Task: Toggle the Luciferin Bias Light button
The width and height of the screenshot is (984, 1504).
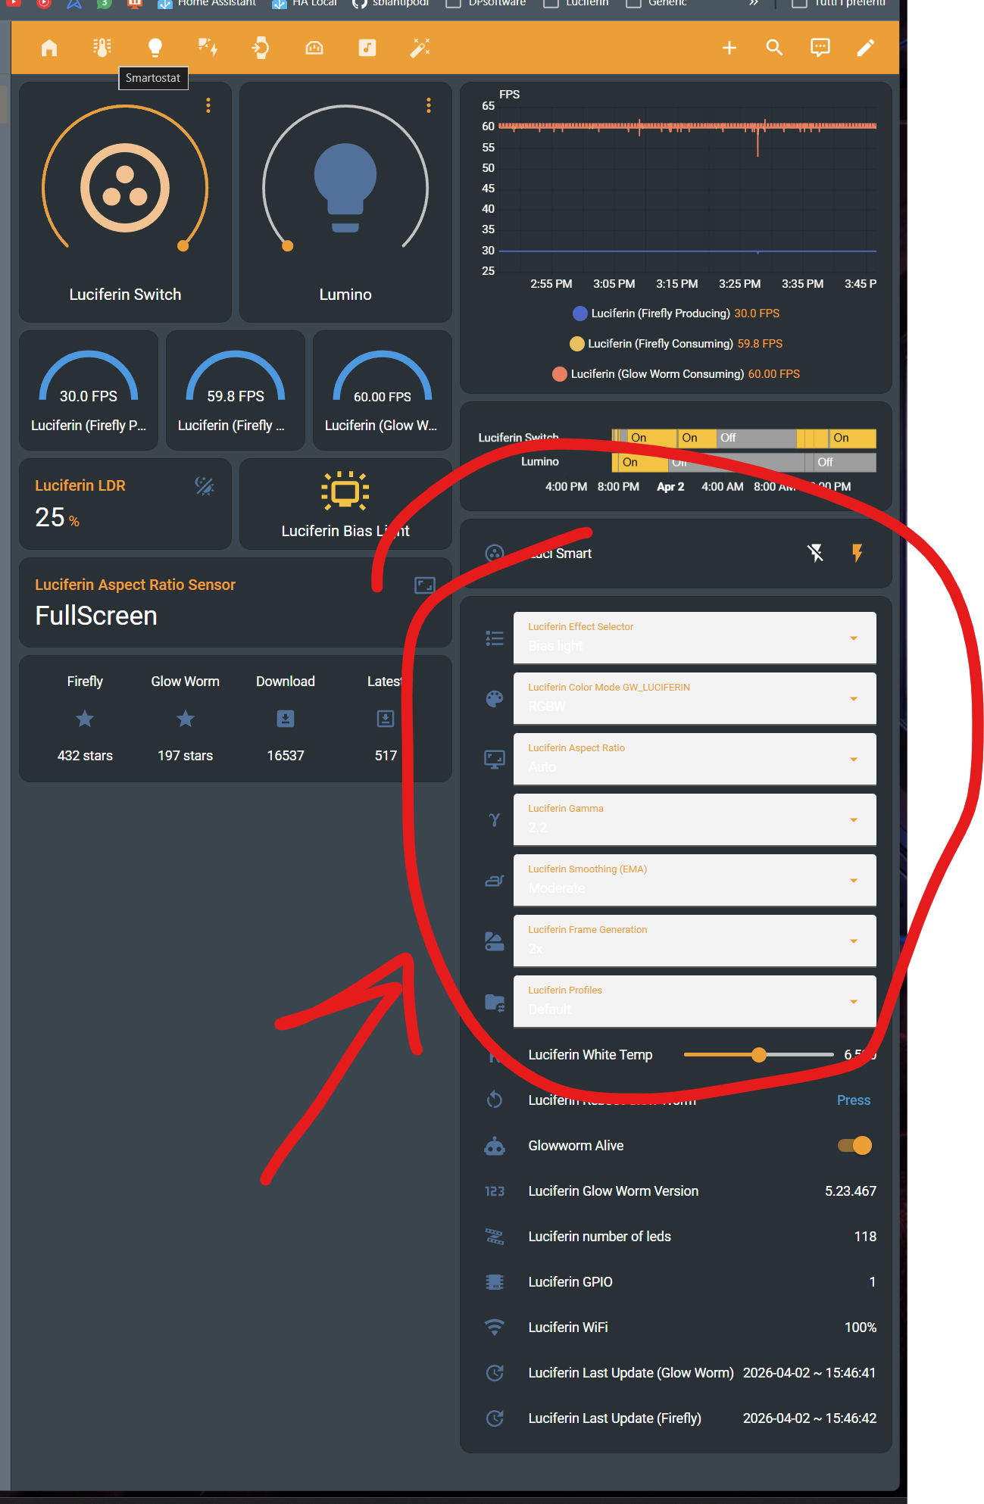Action: point(345,504)
